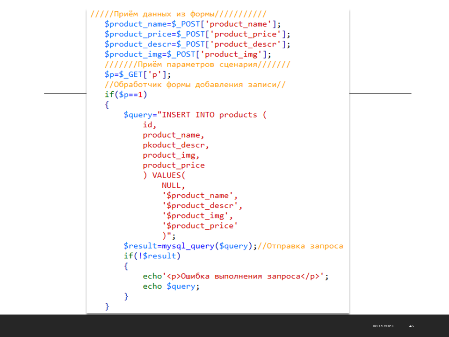
Task: Select the line $product_img=$_POST['product_img'];
Action: (x=188, y=54)
